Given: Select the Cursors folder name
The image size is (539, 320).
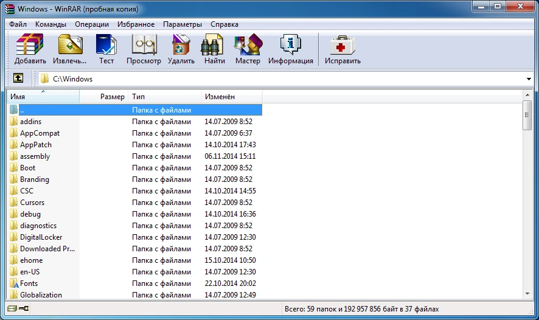Looking at the screenshot, I should click(x=32, y=203).
